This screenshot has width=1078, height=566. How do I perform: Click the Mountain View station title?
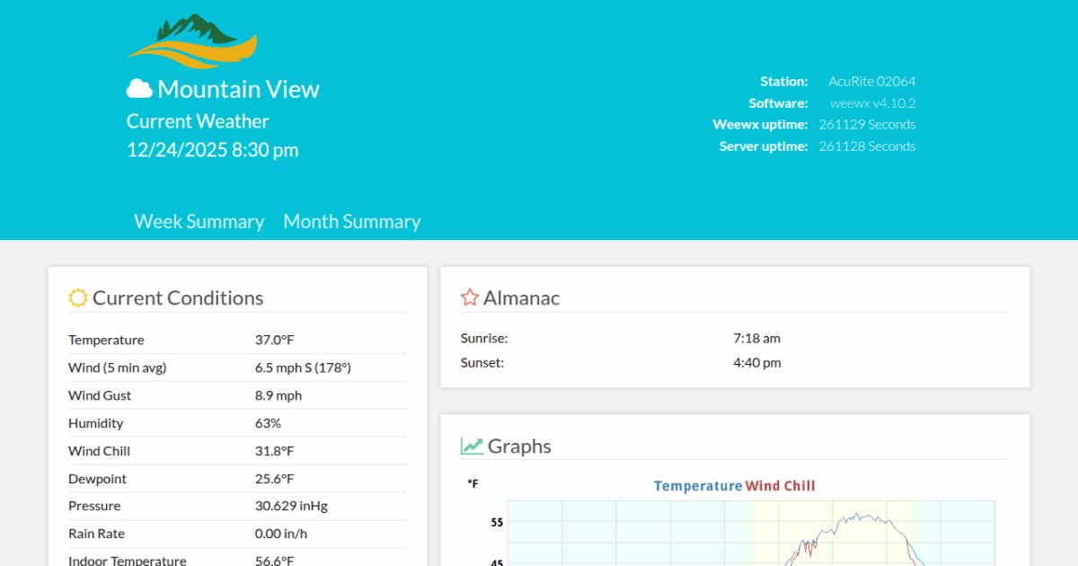238,90
